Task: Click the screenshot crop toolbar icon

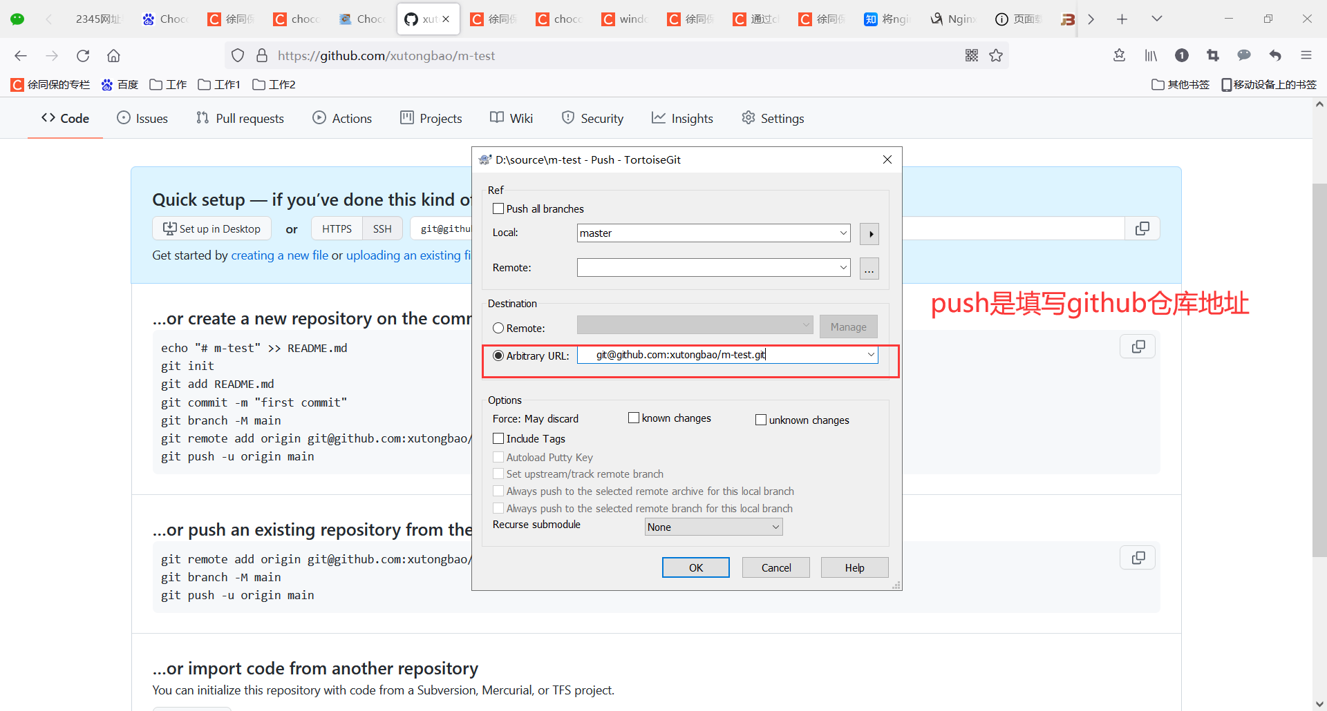Action: click(1213, 56)
